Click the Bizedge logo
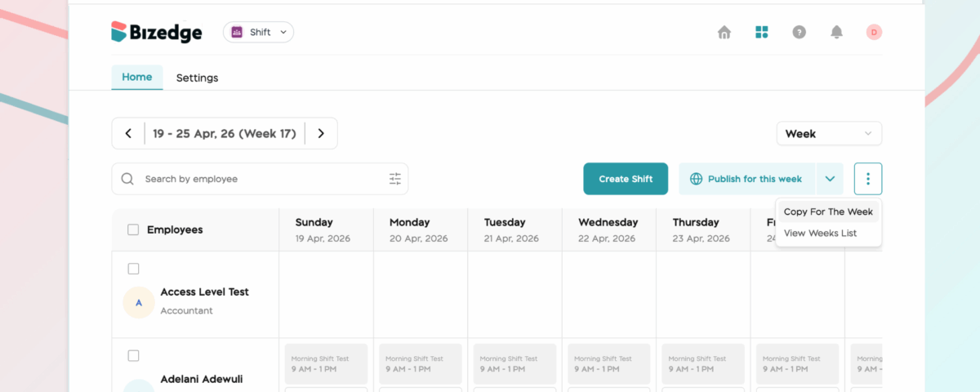The width and height of the screenshot is (980, 392). point(156,32)
